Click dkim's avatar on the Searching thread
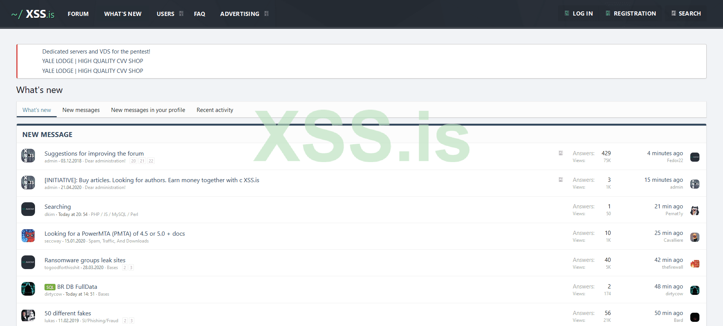Screen dimensions: 723x326 [28, 209]
